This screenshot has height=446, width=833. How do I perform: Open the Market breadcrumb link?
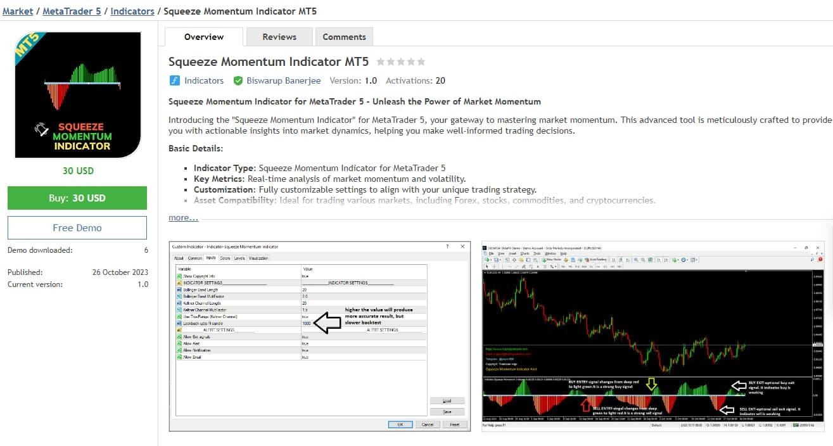coord(18,11)
